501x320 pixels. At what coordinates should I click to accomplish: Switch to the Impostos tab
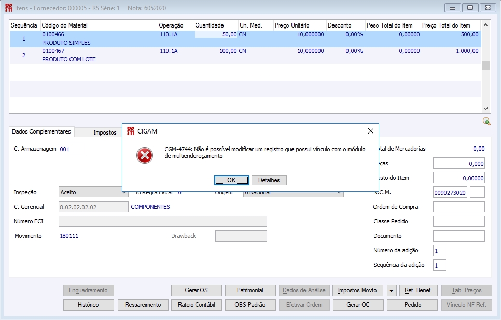coord(105,132)
